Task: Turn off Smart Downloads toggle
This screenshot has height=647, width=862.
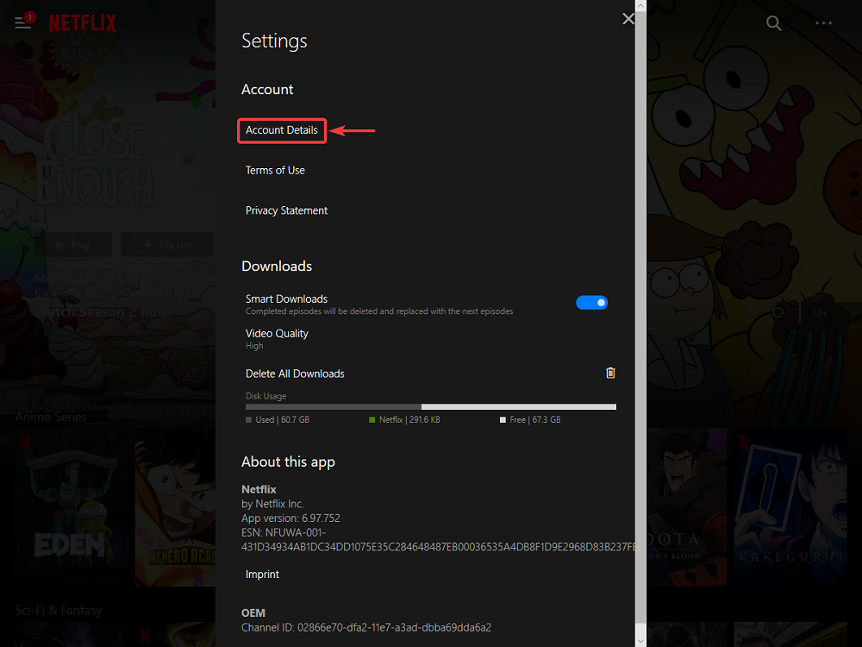Action: pos(591,303)
